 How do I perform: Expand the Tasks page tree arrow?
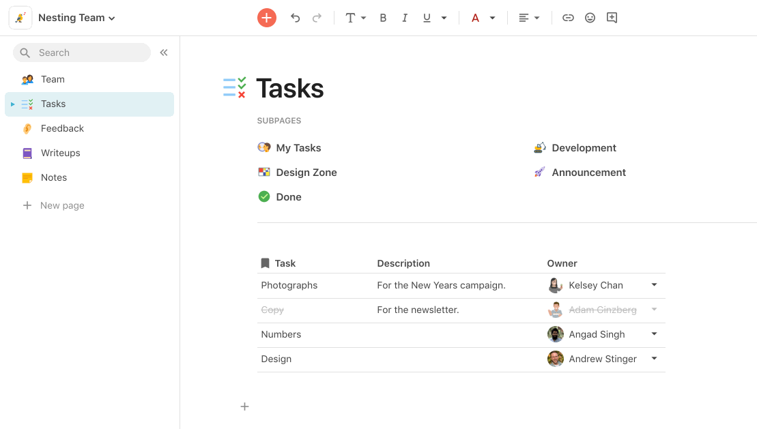coord(12,104)
